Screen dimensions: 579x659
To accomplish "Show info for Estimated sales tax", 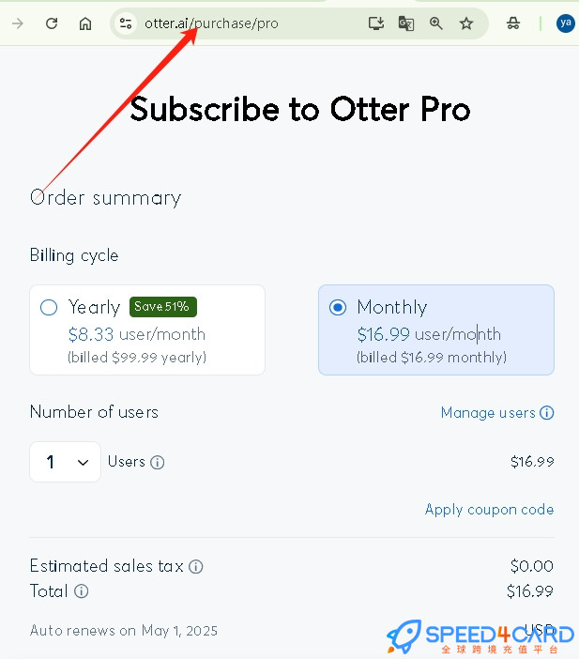I will pyautogui.click(x=196, y=567).
